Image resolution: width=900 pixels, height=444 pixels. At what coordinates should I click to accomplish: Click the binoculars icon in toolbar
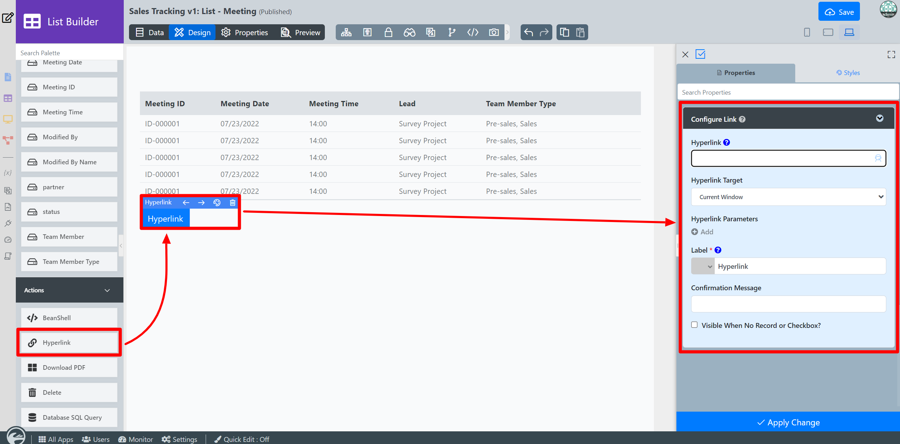409,32
